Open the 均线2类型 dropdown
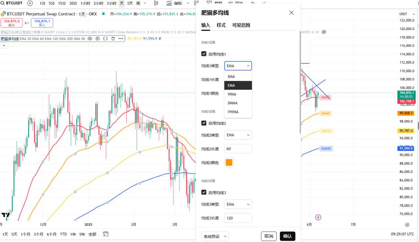The height and width of the screenshot is (242, 419). pyautogui.click(x=238, y=135)
